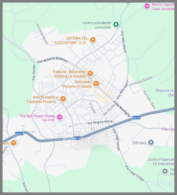Image resolution: width=177 pixels, height=195 pixels.
Task: Select the Via Regina Elena street label
Action: point(100,122)
